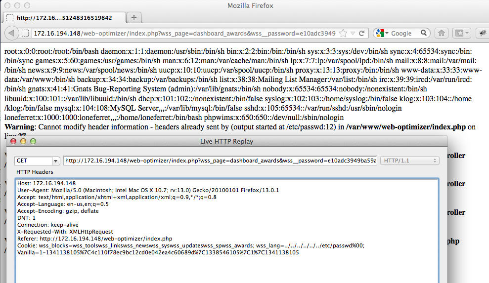Select the tab titled http://172.16....51248316519842

pos(65,18)
